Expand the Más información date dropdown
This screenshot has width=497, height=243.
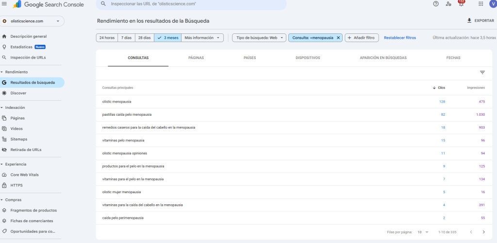tap(202, 38)
